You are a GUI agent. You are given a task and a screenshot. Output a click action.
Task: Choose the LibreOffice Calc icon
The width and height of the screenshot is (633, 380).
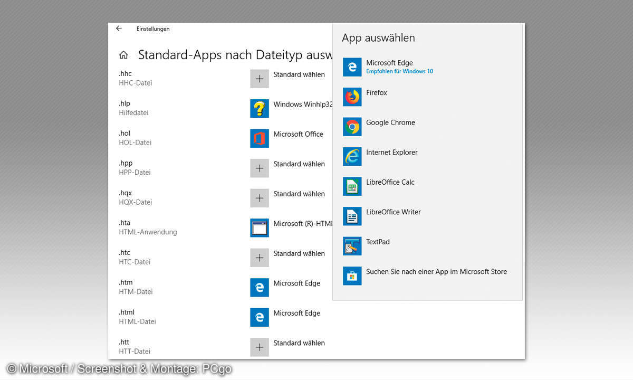(x=352, y=186)
